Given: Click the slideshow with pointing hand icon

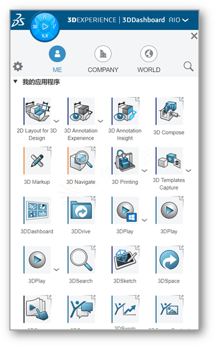Looking at the screenshot, I should 37,309.
